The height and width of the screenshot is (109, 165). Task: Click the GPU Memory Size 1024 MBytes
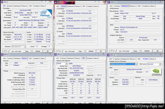pyautogui.click(x=153, y=80)
